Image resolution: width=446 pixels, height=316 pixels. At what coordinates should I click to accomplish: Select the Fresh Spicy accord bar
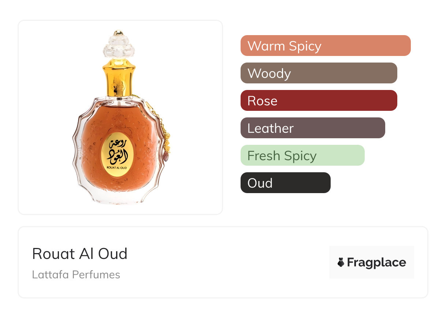(x=302, y=155)
